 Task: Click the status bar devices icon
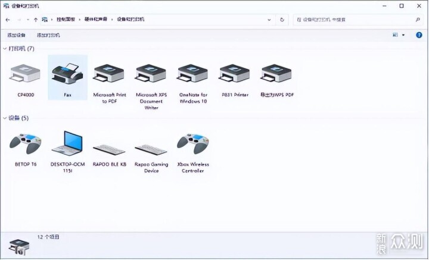(x=19, y=247)
